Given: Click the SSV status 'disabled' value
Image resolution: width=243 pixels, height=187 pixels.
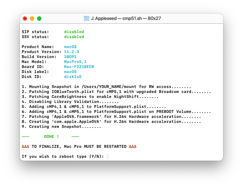Looking at the screenshot, I should 74,37.
